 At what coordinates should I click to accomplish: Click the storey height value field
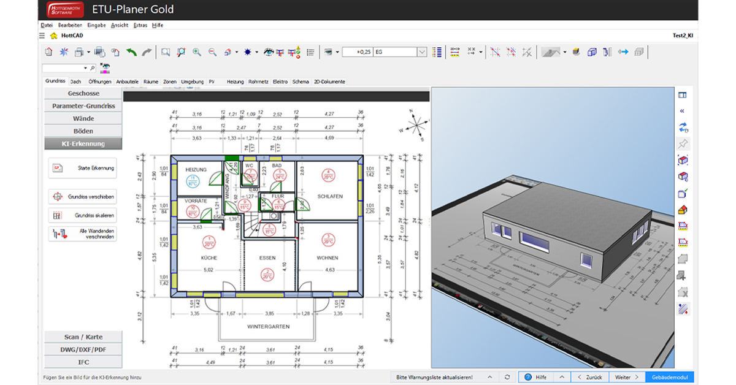358,53
